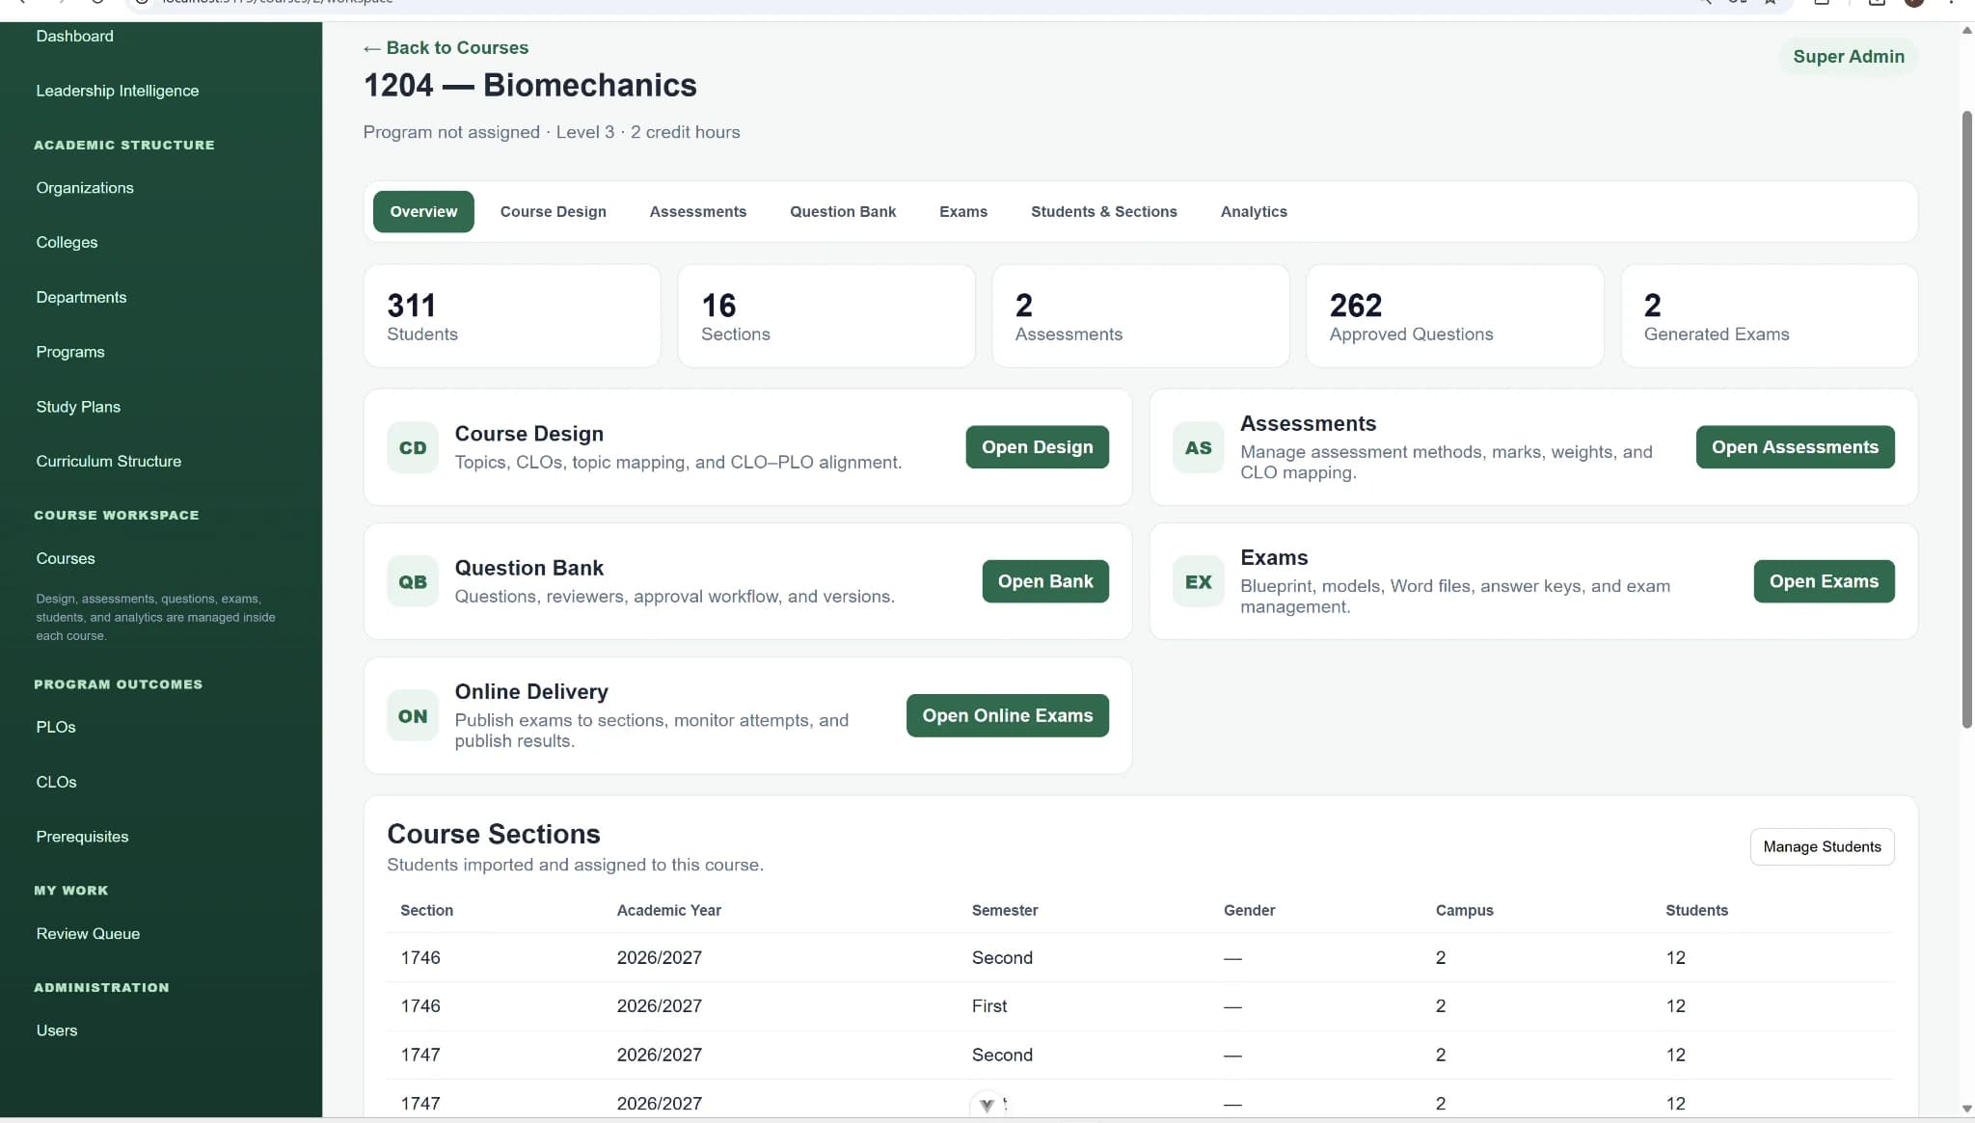
Task: Open the Question Bank tab
Action: [843, 212]
